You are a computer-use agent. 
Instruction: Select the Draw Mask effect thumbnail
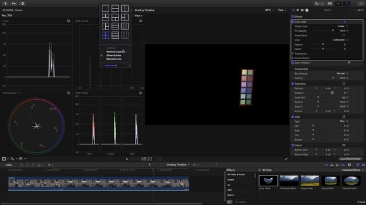[268, 181]
